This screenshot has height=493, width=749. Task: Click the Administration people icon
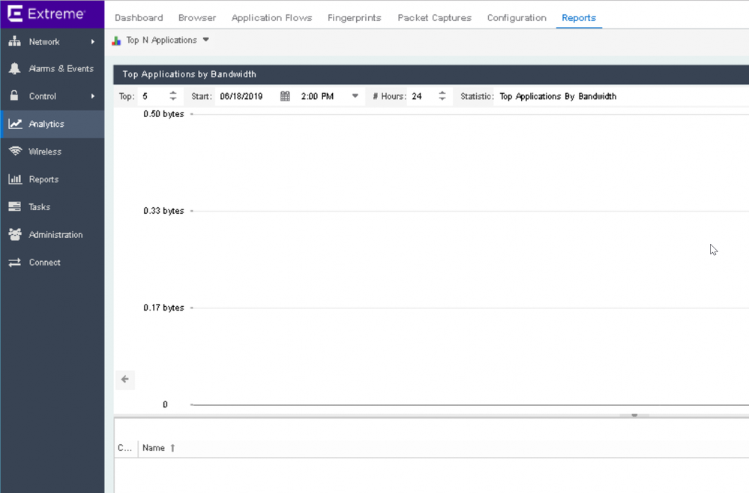(x=14, y=235)
